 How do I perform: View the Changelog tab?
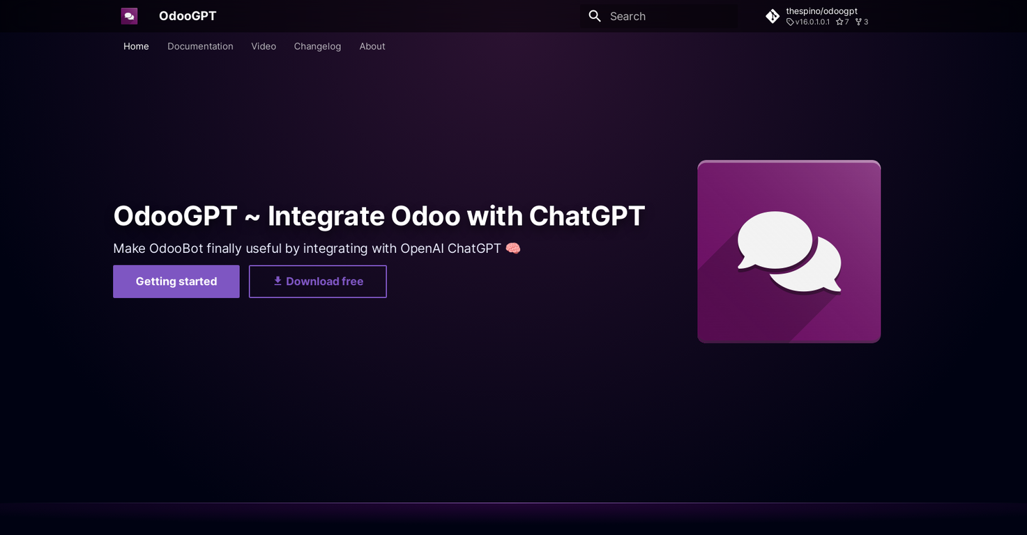[317, 46]
